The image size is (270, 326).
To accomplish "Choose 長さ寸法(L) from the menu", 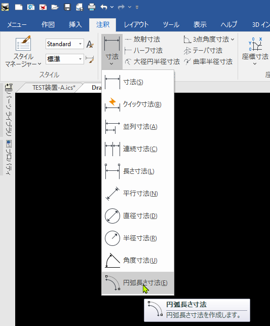I will 138,171.
